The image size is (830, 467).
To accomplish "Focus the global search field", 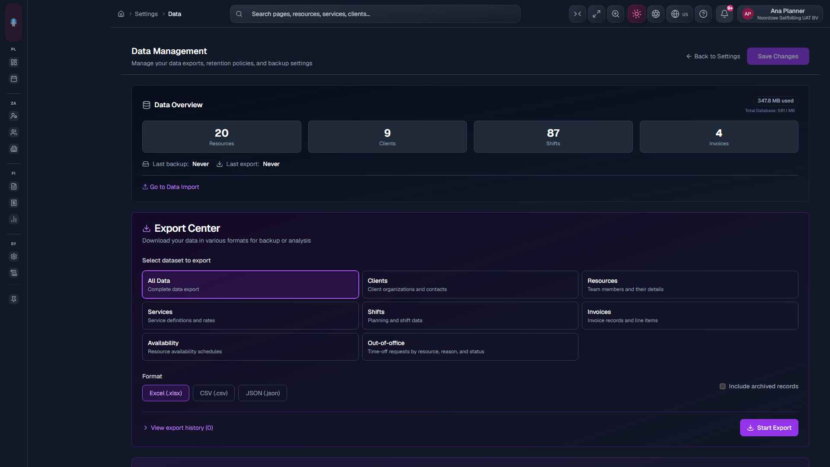I will point(375,14).
